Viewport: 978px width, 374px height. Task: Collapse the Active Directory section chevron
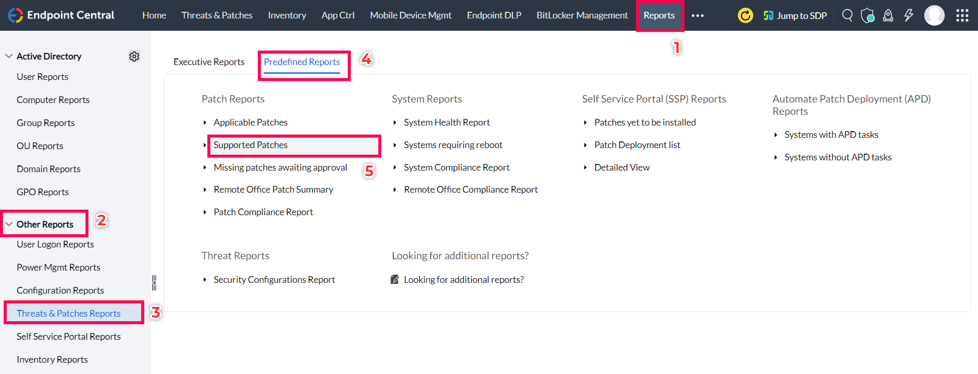click(x=9, y=56)
